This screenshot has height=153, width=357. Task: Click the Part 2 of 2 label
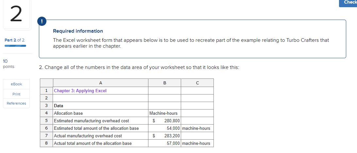(15, 40)
